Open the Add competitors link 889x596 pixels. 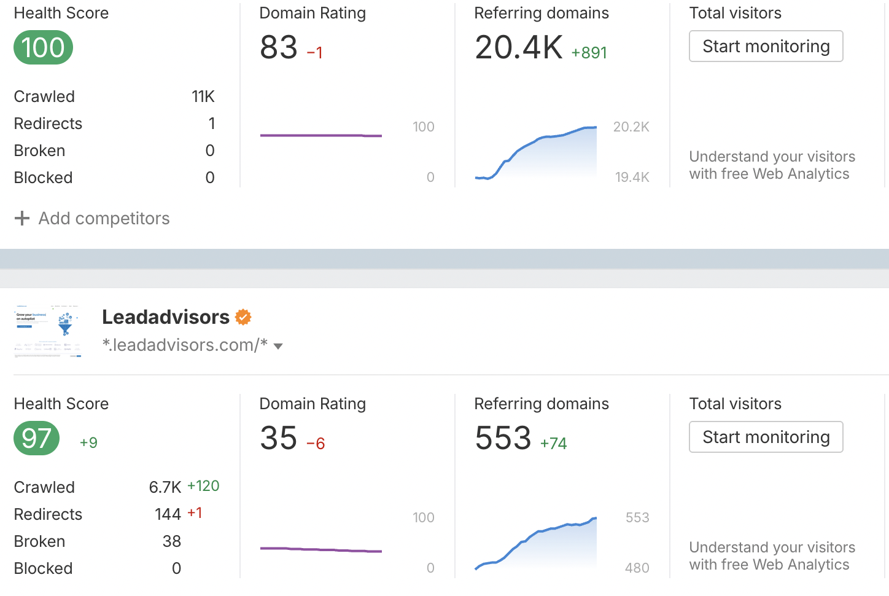coord(104,219)
